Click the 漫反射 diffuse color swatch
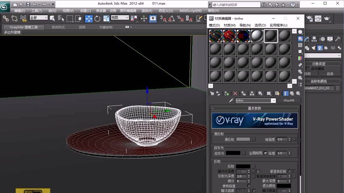 point(243,139)
